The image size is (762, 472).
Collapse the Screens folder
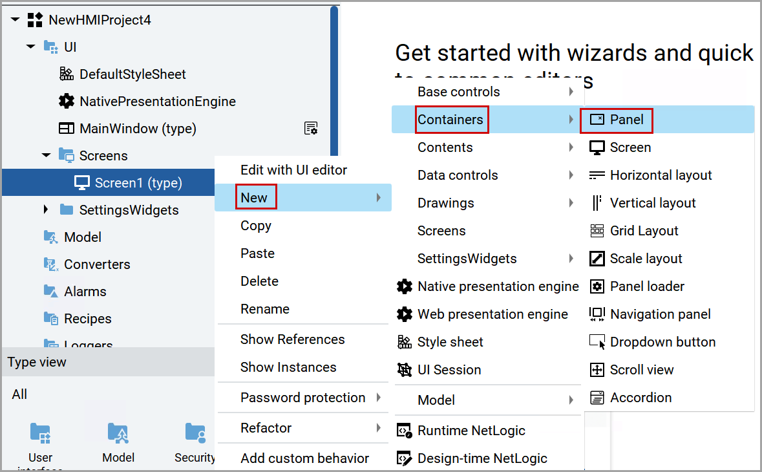coord(46,156)
